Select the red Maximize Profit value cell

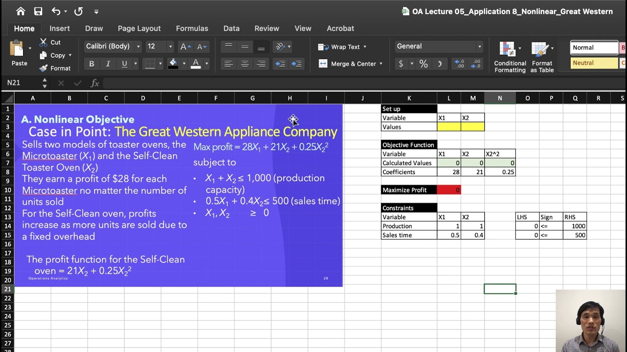click(449, 190)
